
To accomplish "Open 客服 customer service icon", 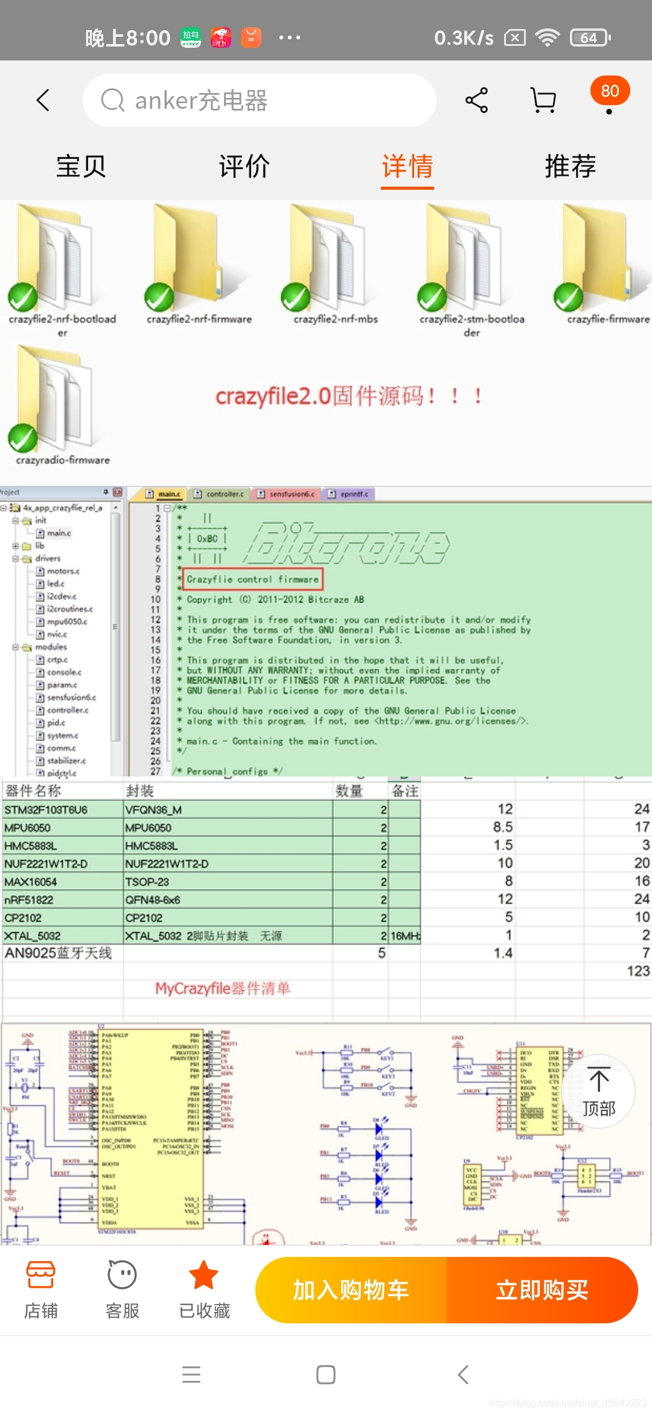I will click(x=123, y=1290).
